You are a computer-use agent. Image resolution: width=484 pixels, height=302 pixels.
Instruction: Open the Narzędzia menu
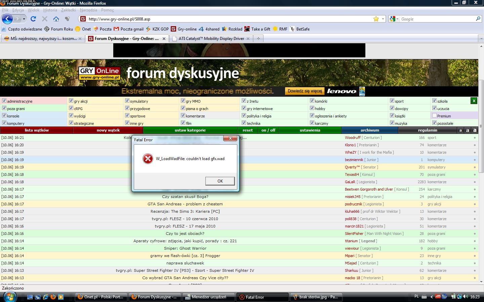[x=88, y=10]
